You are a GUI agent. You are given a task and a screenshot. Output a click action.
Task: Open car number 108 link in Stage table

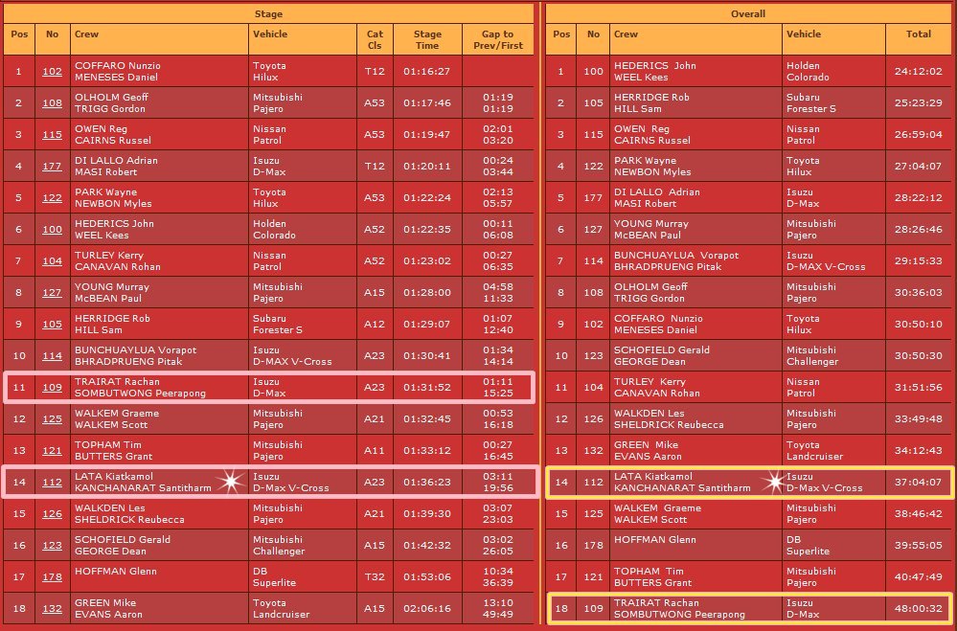point(52,103)
